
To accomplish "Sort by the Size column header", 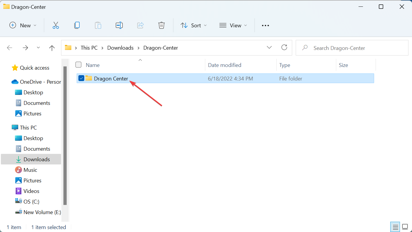I will pos(343,65).
